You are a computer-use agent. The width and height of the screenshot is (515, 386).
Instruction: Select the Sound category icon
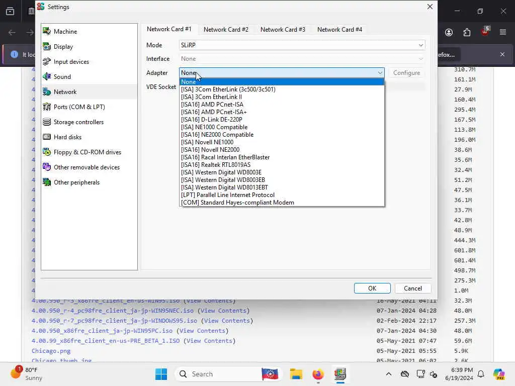point(47,77)
